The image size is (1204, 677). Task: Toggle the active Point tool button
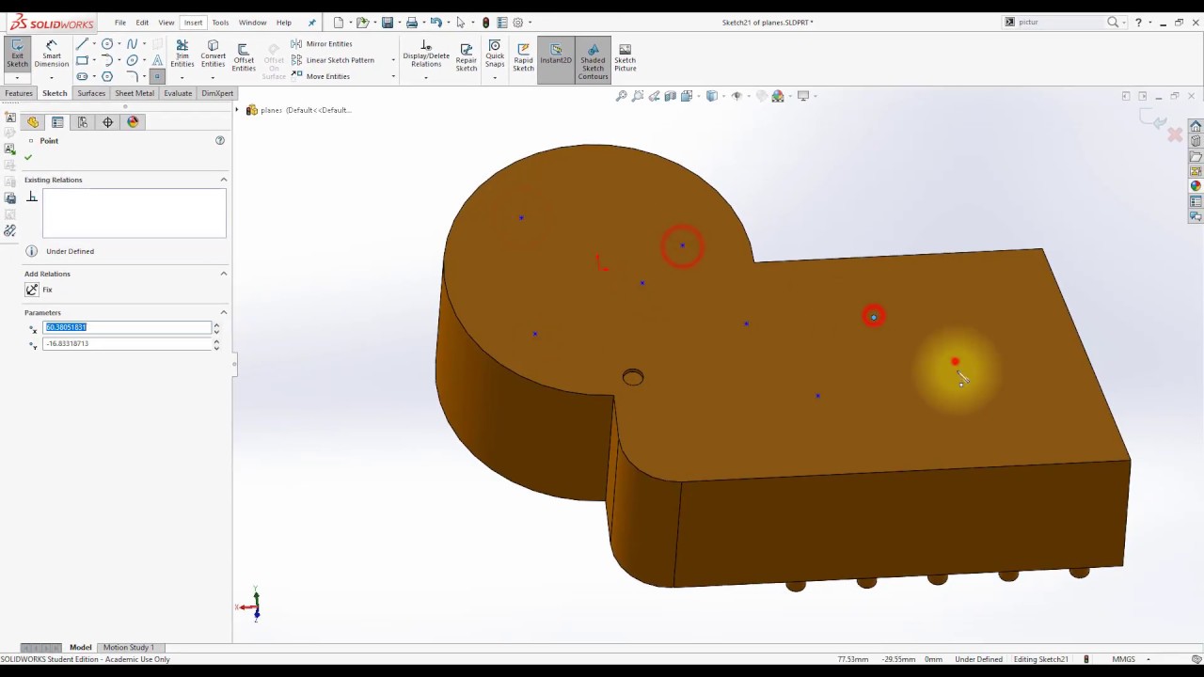(157, 77)
